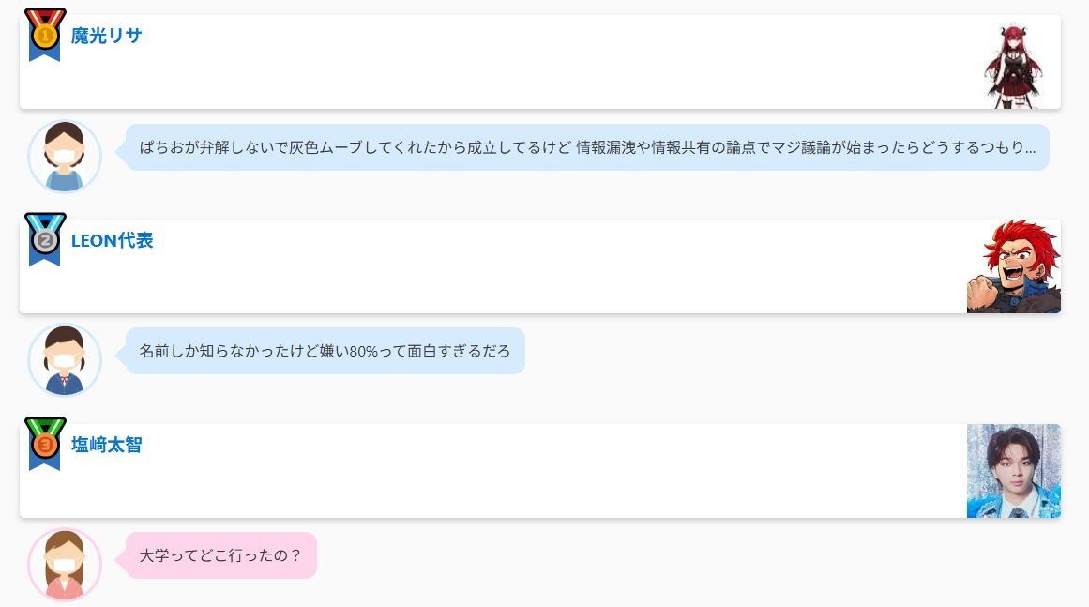This screenshot has height=607, width=1089.
Task: View the 塩崎太智 photo thumbnail
Action: point(1013,471)
